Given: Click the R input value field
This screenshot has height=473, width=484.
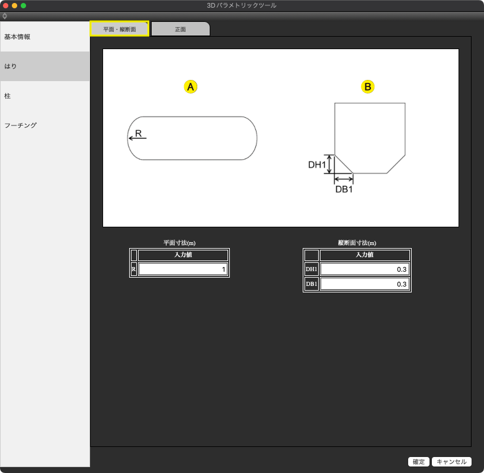Looking at the screenshot, I should (183, 269).
